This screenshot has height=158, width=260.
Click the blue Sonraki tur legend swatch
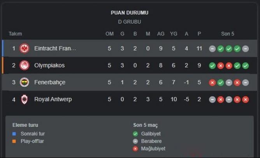click(x=14, y=133)
